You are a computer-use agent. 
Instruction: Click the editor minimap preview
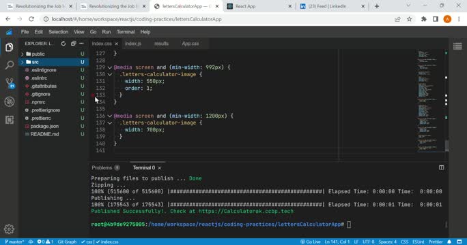(428, 101)
